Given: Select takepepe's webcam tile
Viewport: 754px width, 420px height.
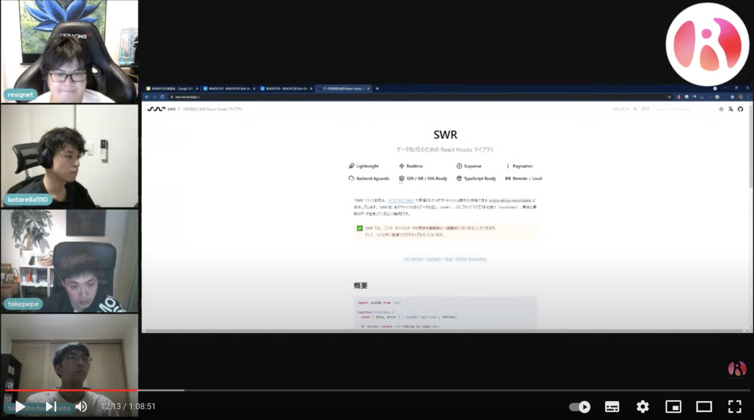Looking at the screenshot, I should (69, 261).
